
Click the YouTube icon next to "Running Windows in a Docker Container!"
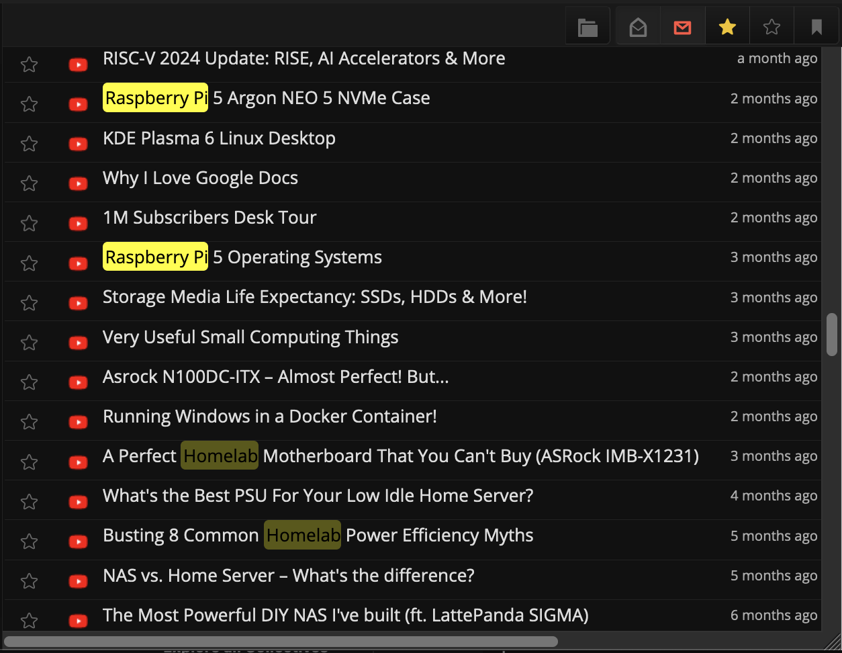click(x=78, y=422)
